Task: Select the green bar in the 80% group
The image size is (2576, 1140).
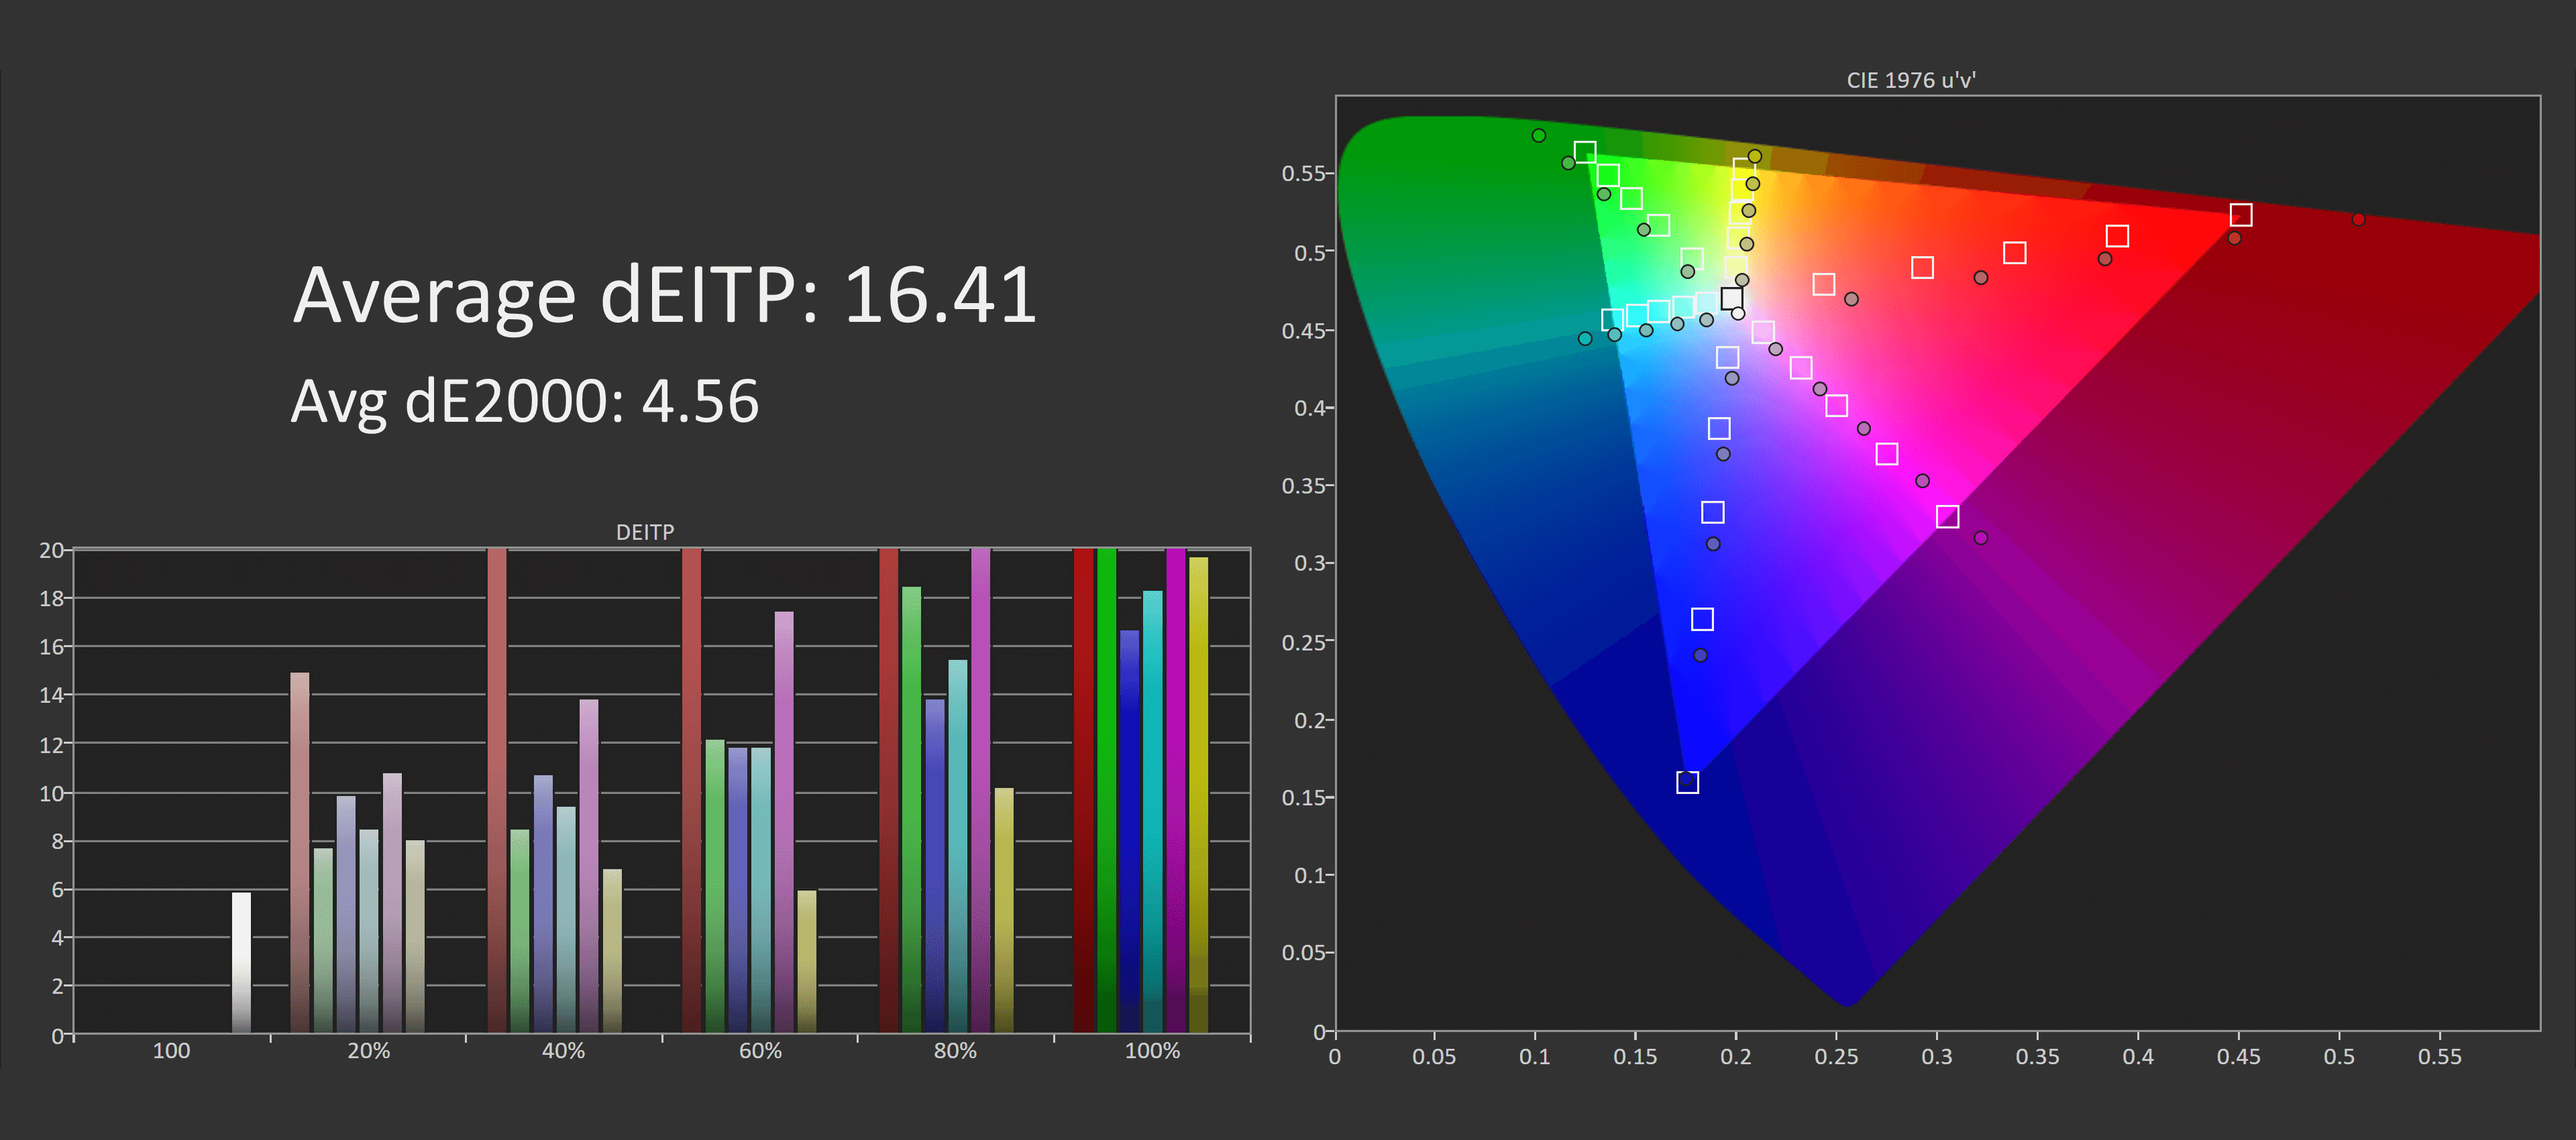Action: 912,810
